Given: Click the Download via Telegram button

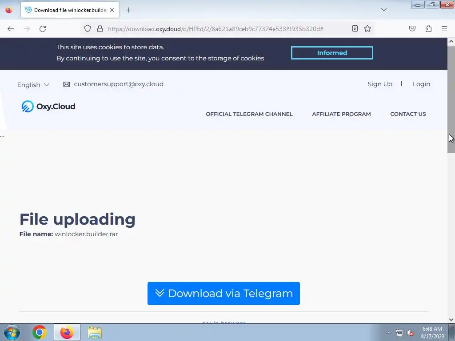Looking at the screenshot, I should point(224,293).
